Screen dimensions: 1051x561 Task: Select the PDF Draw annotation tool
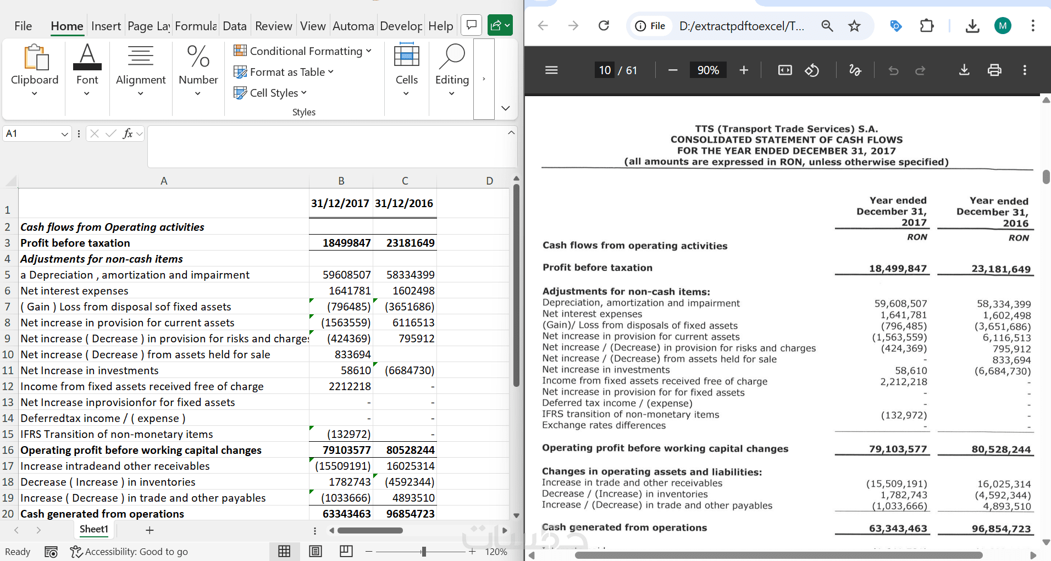tap(855, 70)
